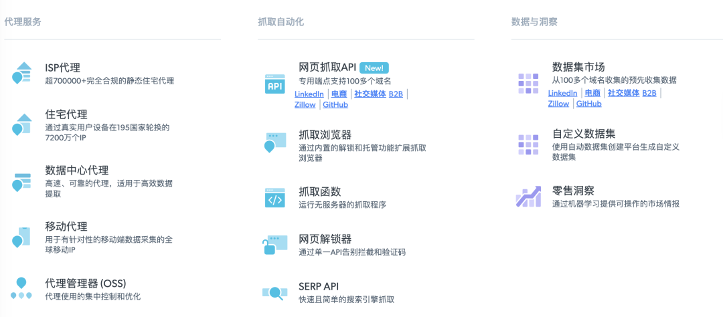The height and width of the screenshot is (317, 723).
Task: Click GitHub link under 数据集市场
Action: 589,104
